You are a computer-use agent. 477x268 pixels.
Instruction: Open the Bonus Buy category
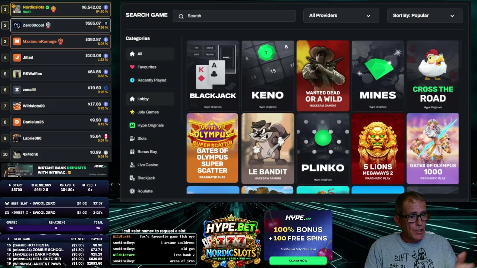point(150,152)
